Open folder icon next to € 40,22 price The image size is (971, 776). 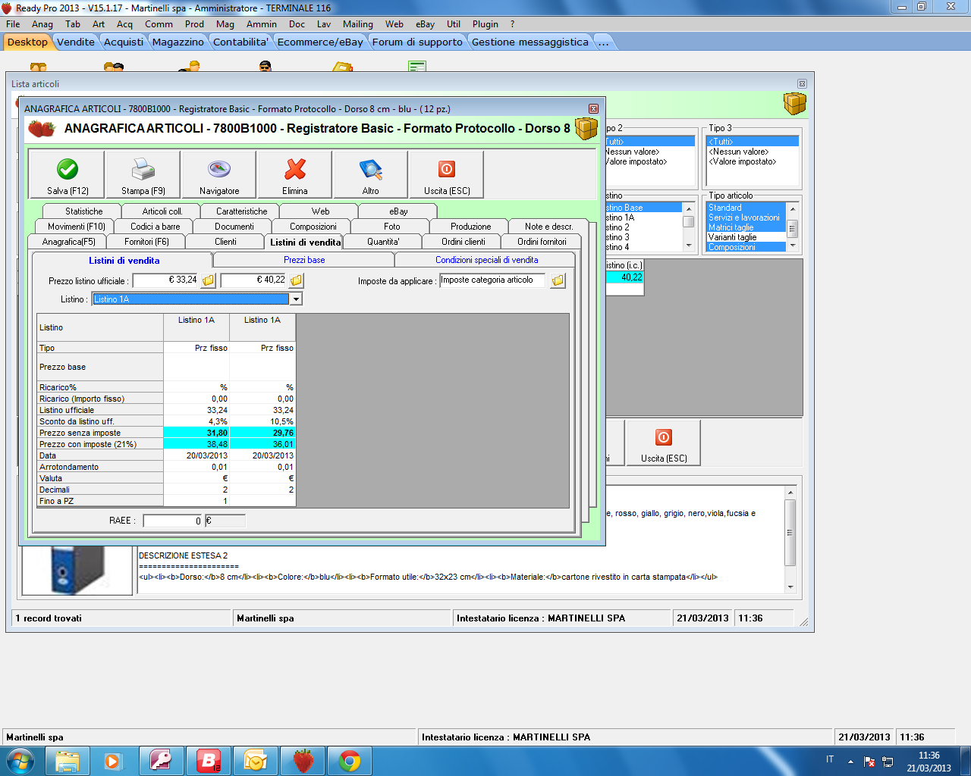(x=297, y=280)
